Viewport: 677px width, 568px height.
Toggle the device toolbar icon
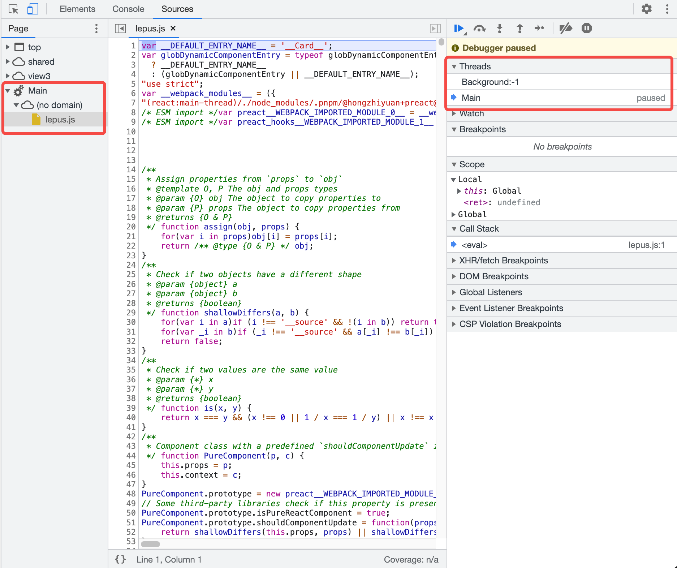[33, 9]
